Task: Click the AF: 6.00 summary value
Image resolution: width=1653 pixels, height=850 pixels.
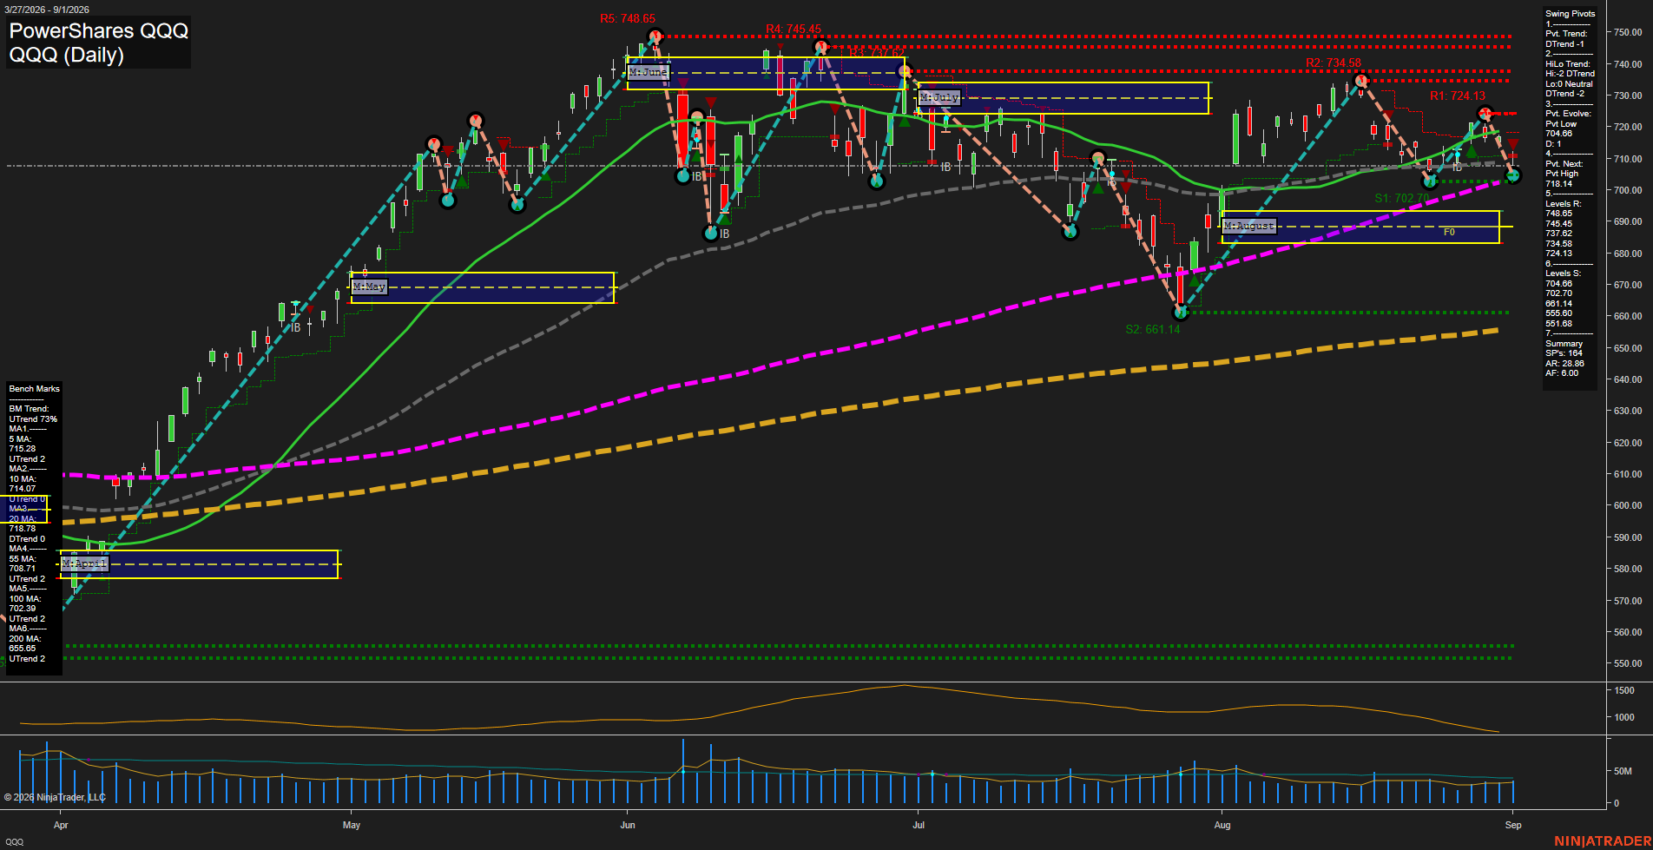Action: pyautogui.click(x=1562, y=373)
